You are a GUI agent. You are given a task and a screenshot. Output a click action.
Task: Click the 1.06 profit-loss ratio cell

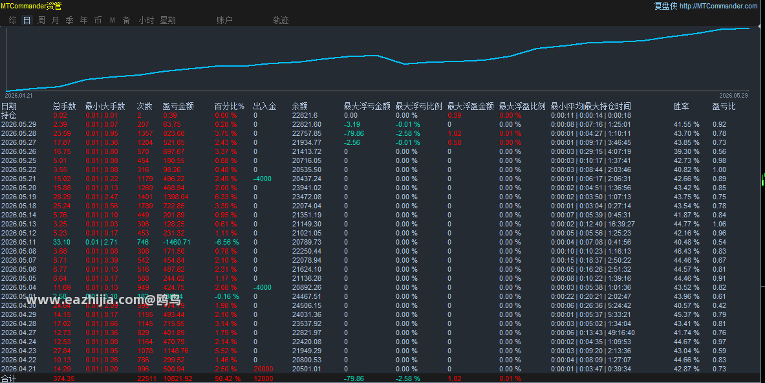(719, 224)
